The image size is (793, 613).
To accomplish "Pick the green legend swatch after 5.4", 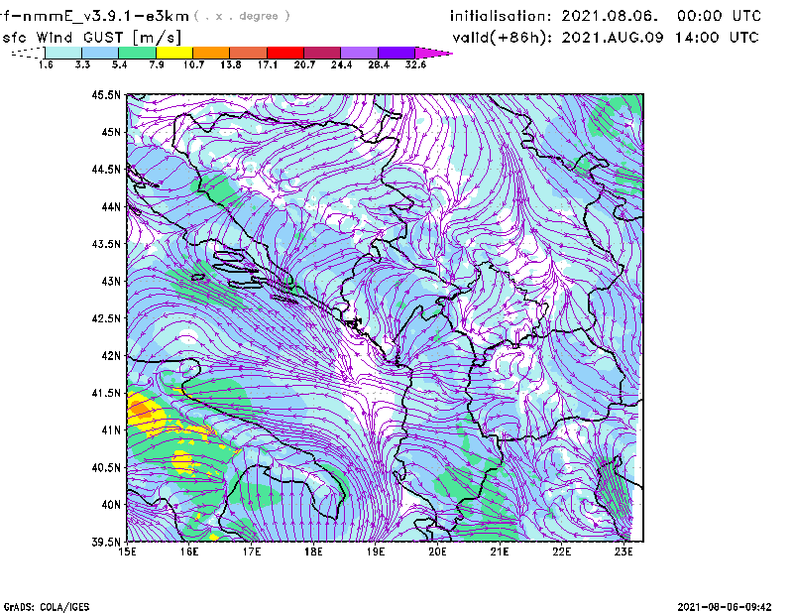I will click(137, 53).
